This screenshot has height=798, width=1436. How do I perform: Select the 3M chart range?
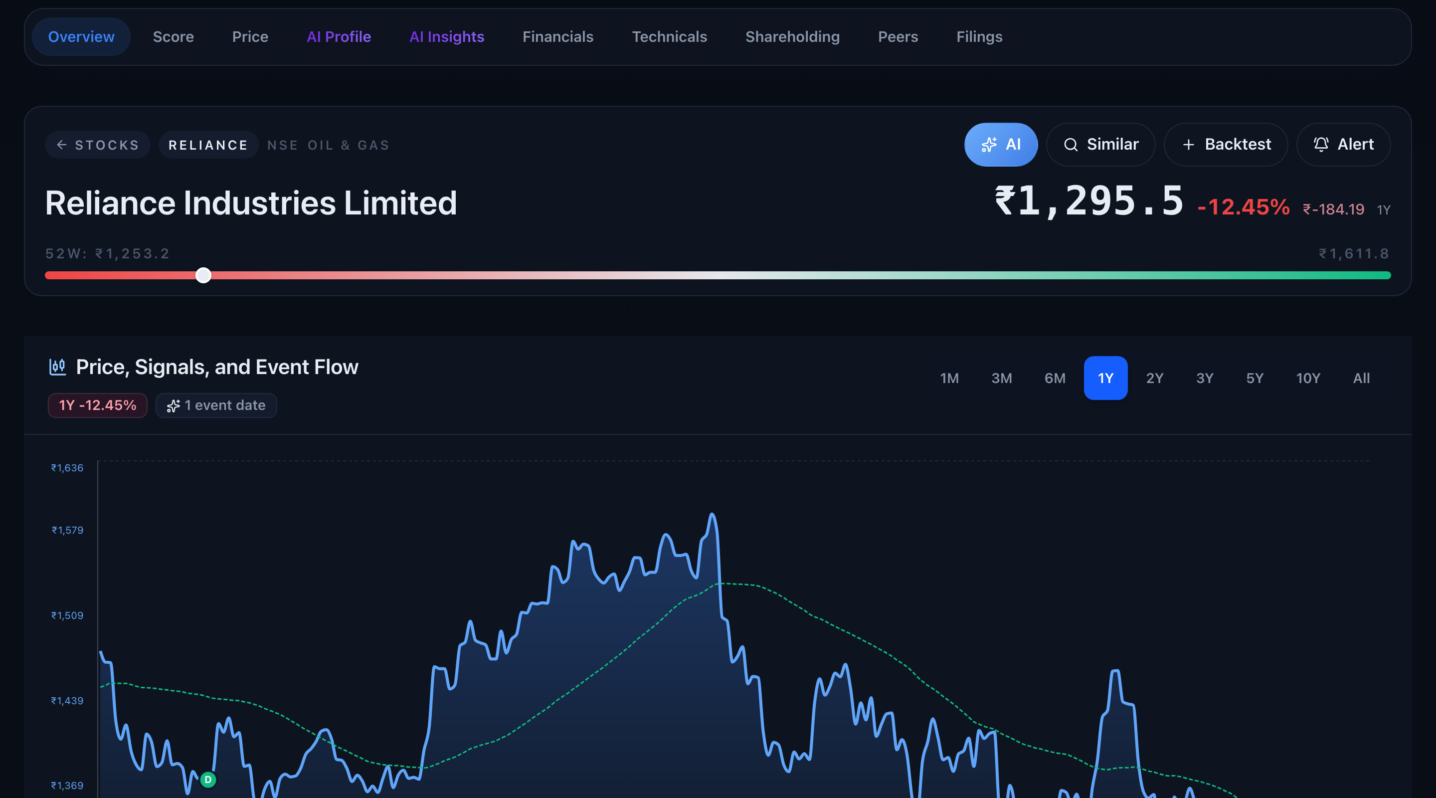pos(1002,378)
